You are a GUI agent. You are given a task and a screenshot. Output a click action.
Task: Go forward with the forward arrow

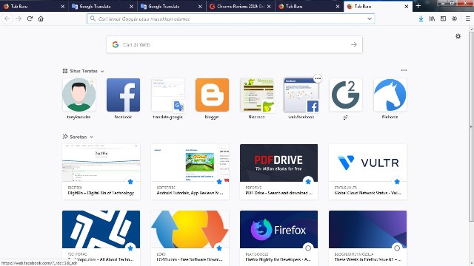pos(19,18)
